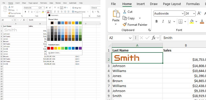The image size is (206, 100).
Task: Expand the General number format dropdown
Action: coord(95,8)
